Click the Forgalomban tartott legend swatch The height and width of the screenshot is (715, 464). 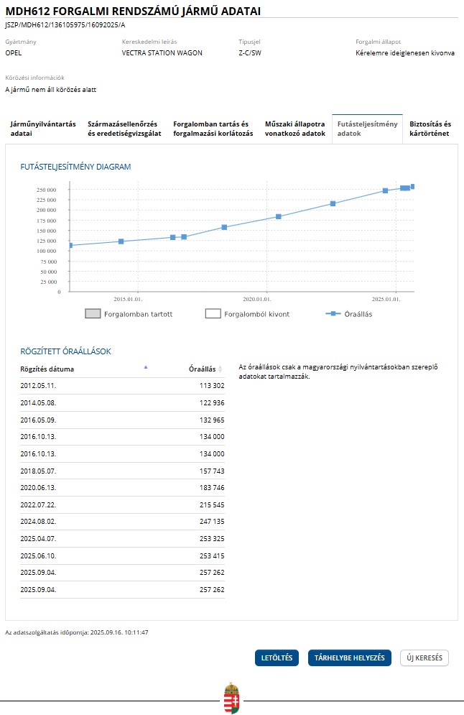pos(93,314)
